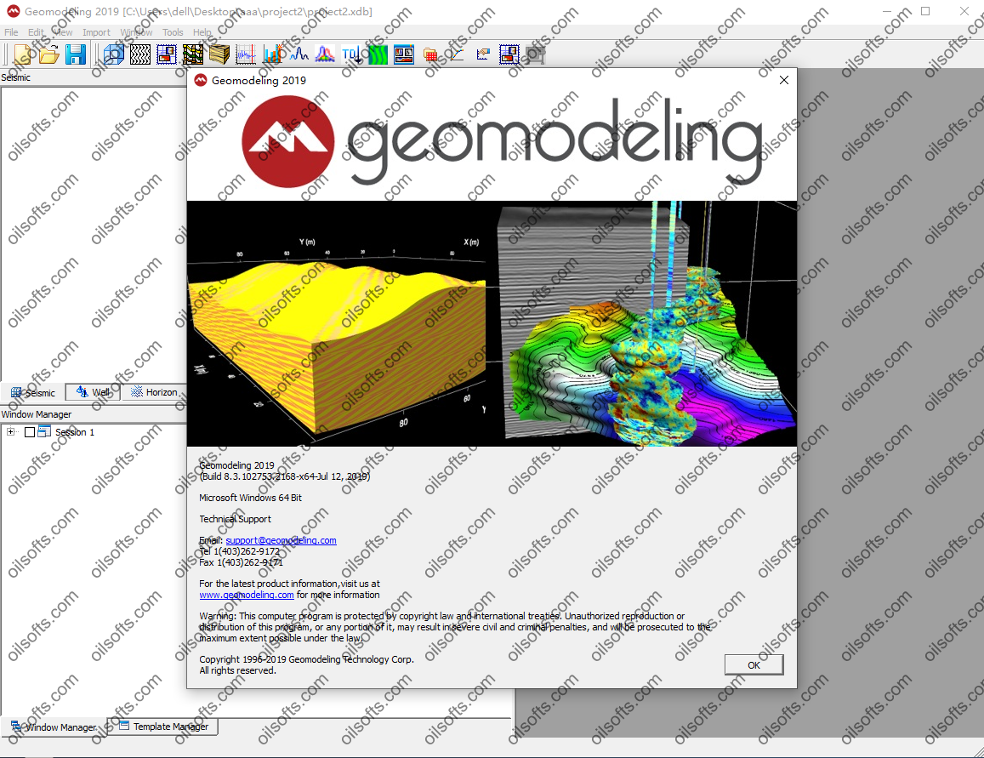This screenshot has width=984, height=758.
Task: Click the stacked layers model block icon
Action: [x=219, y=54]
